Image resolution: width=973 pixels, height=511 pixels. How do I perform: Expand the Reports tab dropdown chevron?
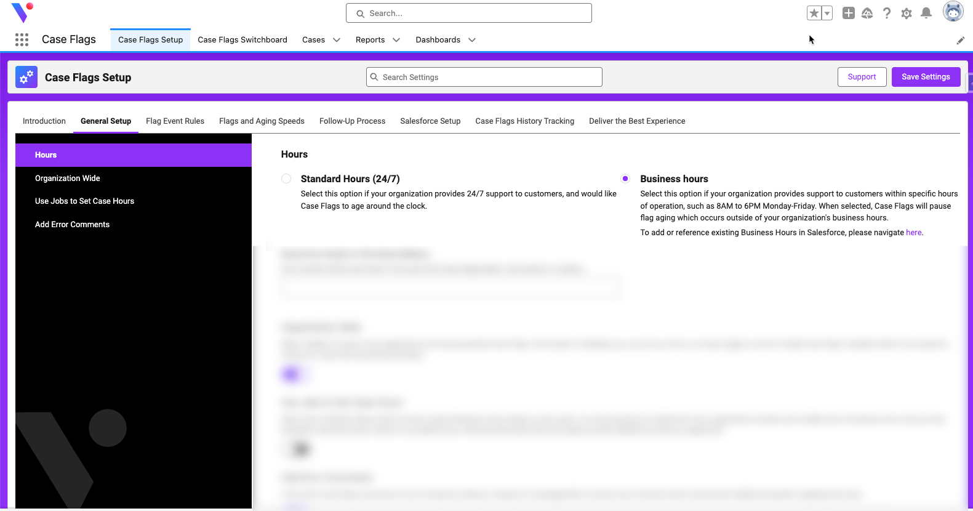[x=396, y=40]
